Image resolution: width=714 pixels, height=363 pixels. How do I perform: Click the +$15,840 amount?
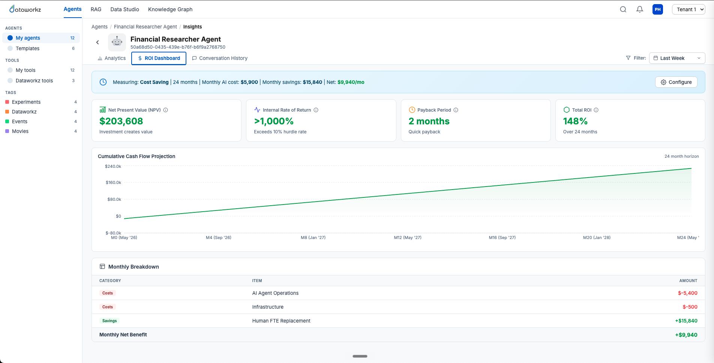click(x=686, y=321)
